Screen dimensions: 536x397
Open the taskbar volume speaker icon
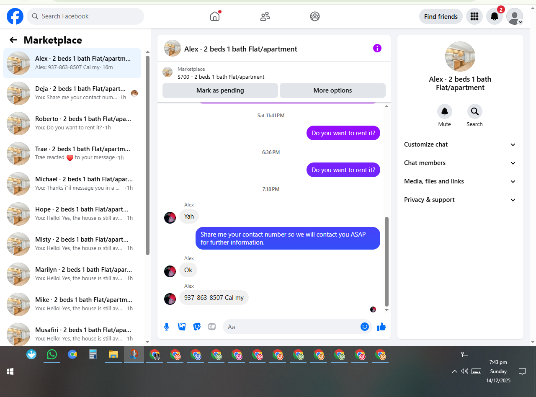tap(464, 371)
